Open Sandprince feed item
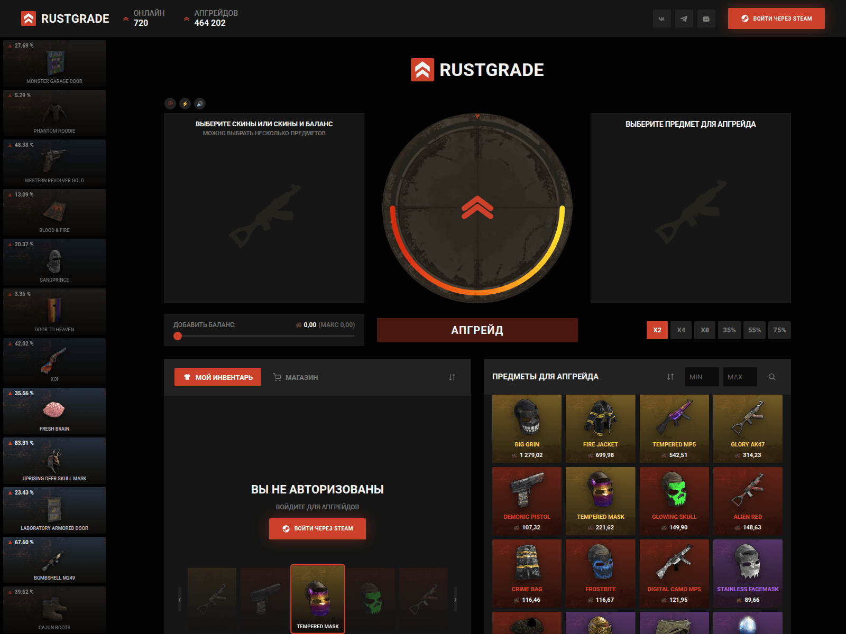Image resolution: width=846 pixels, height=634 pixels. [x=54, y=262]
